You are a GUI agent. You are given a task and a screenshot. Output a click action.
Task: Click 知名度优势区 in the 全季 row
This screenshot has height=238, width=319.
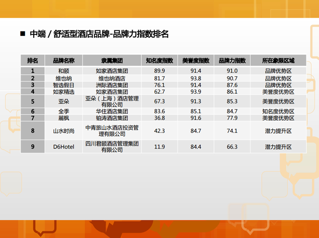point(278,111)
